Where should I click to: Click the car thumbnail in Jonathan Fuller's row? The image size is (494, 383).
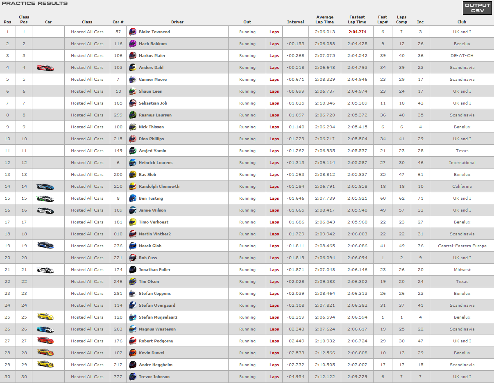tap(45, 270)
